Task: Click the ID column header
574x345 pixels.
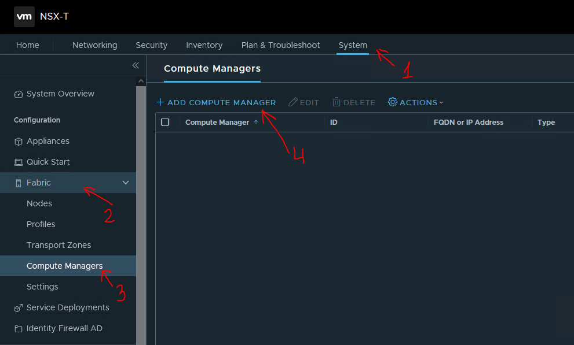Action: coord(334,123)
